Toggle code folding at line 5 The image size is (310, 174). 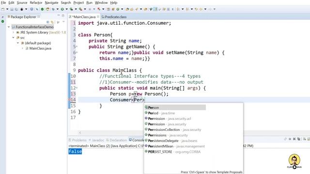point(77,46)
